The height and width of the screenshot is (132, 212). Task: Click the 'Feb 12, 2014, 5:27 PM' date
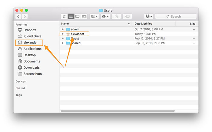[150, 39]
